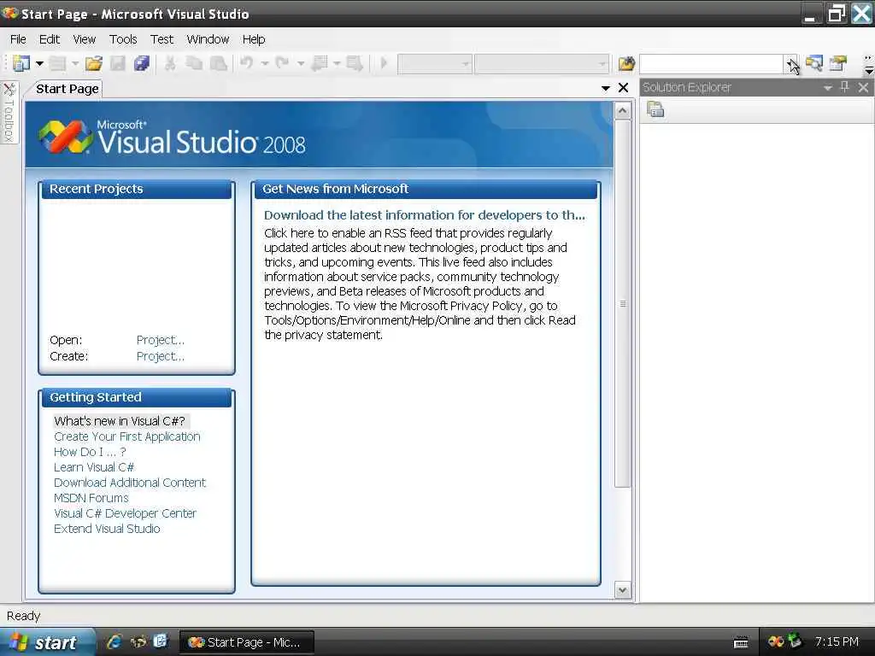The width and height of the screenshot is (875, 656).
Task: Open the Solution Platforms combo box
Action: tap(541, 63)
